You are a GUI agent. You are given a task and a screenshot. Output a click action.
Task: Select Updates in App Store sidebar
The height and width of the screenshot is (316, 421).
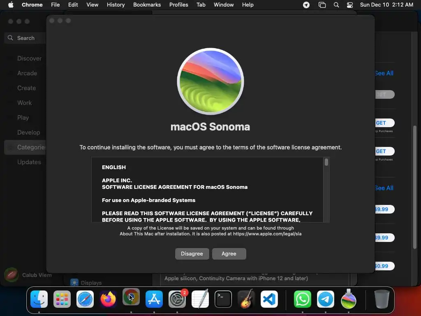coord(29,162)
